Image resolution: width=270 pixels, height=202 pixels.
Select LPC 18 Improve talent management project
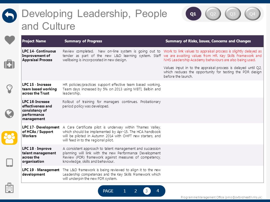pyautogui.click(x=39, y=155)
